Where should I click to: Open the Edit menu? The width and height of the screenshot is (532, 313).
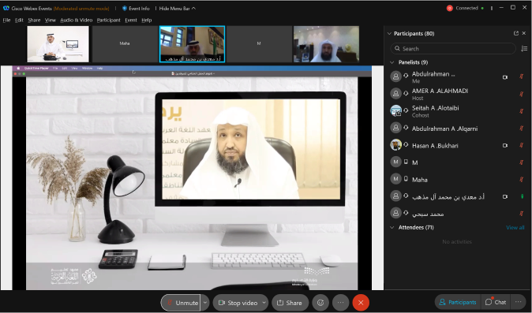(19, 20)
